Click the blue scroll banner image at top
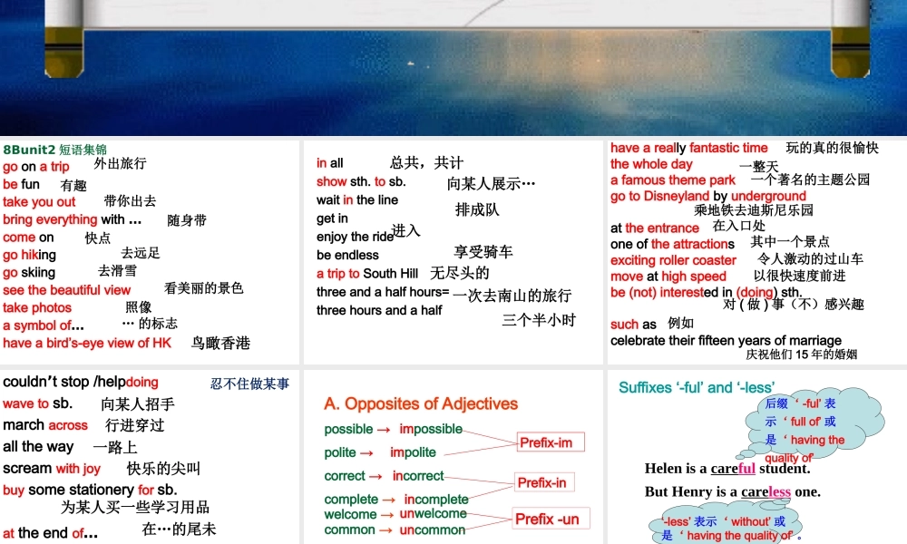The height and width of the screenshot is (544, 907). (x=453, y=68)
